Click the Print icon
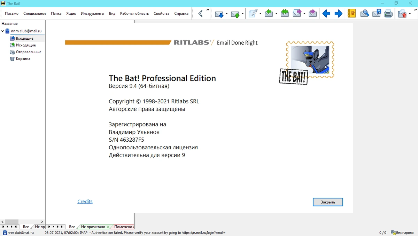 388,14
